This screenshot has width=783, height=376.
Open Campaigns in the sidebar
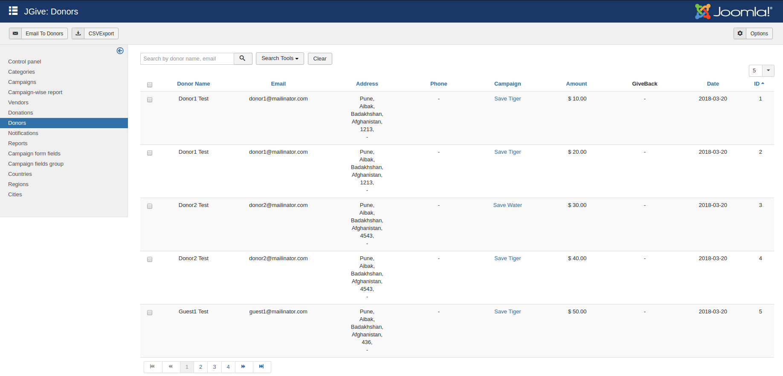pyautogui.click(x=22, y=82)
